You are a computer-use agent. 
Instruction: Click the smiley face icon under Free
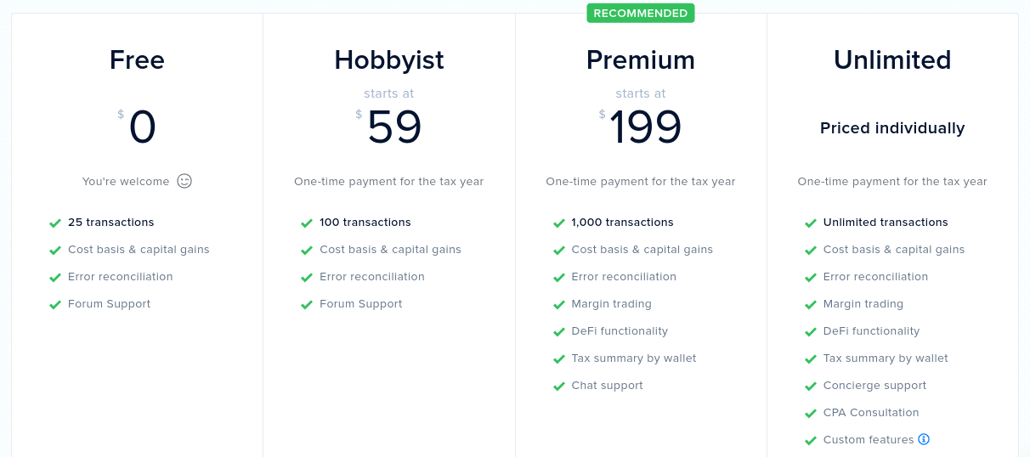(184, 181)
